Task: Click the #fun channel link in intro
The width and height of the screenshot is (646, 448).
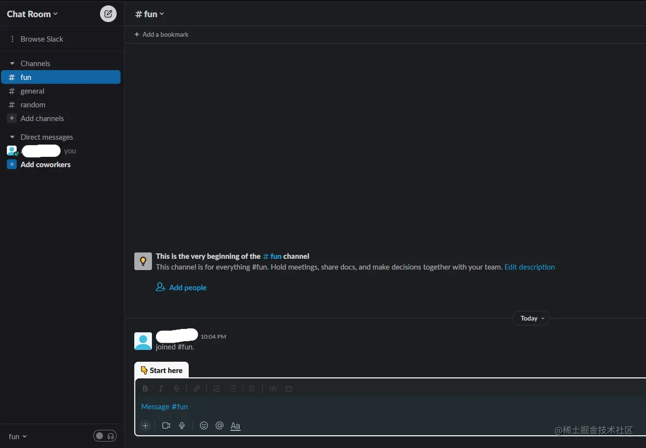Action: (272, 256)
